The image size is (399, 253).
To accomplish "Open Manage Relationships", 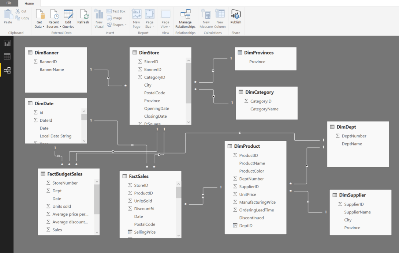I will pyautogui.click(x=185, y=19).
